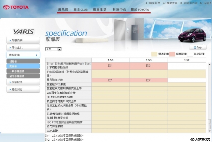Open the 科技中心 menu
The width and height of the screenshot is (212, 142).
pos(119,10)
